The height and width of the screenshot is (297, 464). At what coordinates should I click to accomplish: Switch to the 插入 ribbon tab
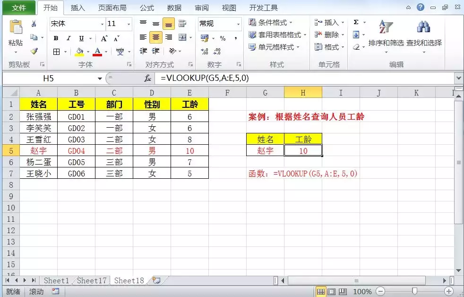click(78, 8)
